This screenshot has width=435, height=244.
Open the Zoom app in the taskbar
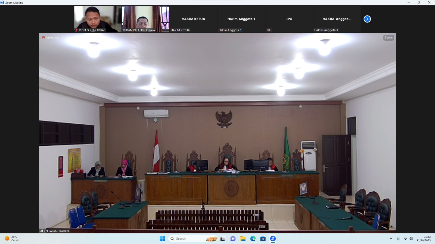pos(273,239)
